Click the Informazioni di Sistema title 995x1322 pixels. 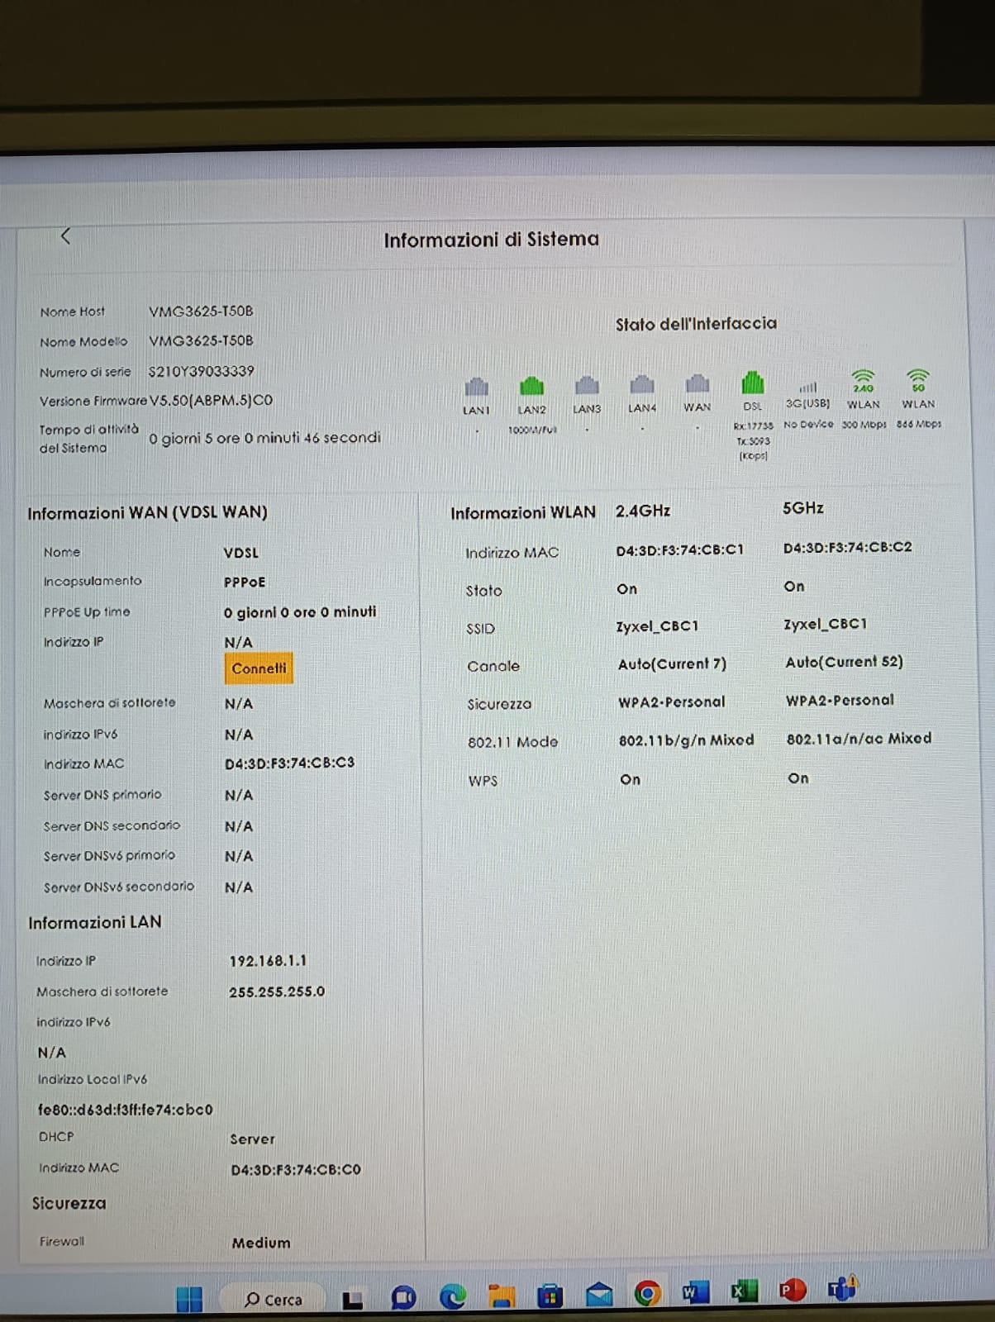(491, 240)
